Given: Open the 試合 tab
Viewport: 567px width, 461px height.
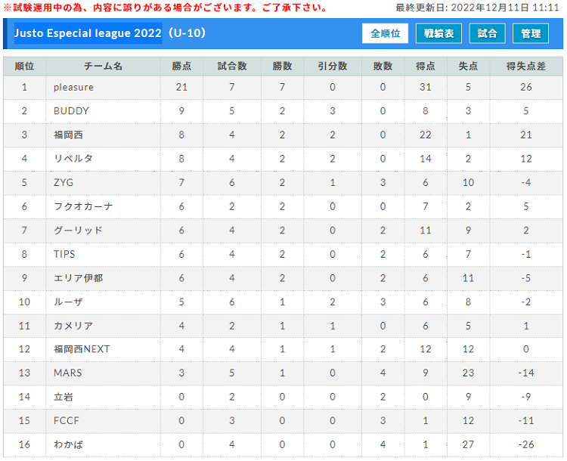Looking at the screenshot, I should pyautogui.click(x=487, y=33).
